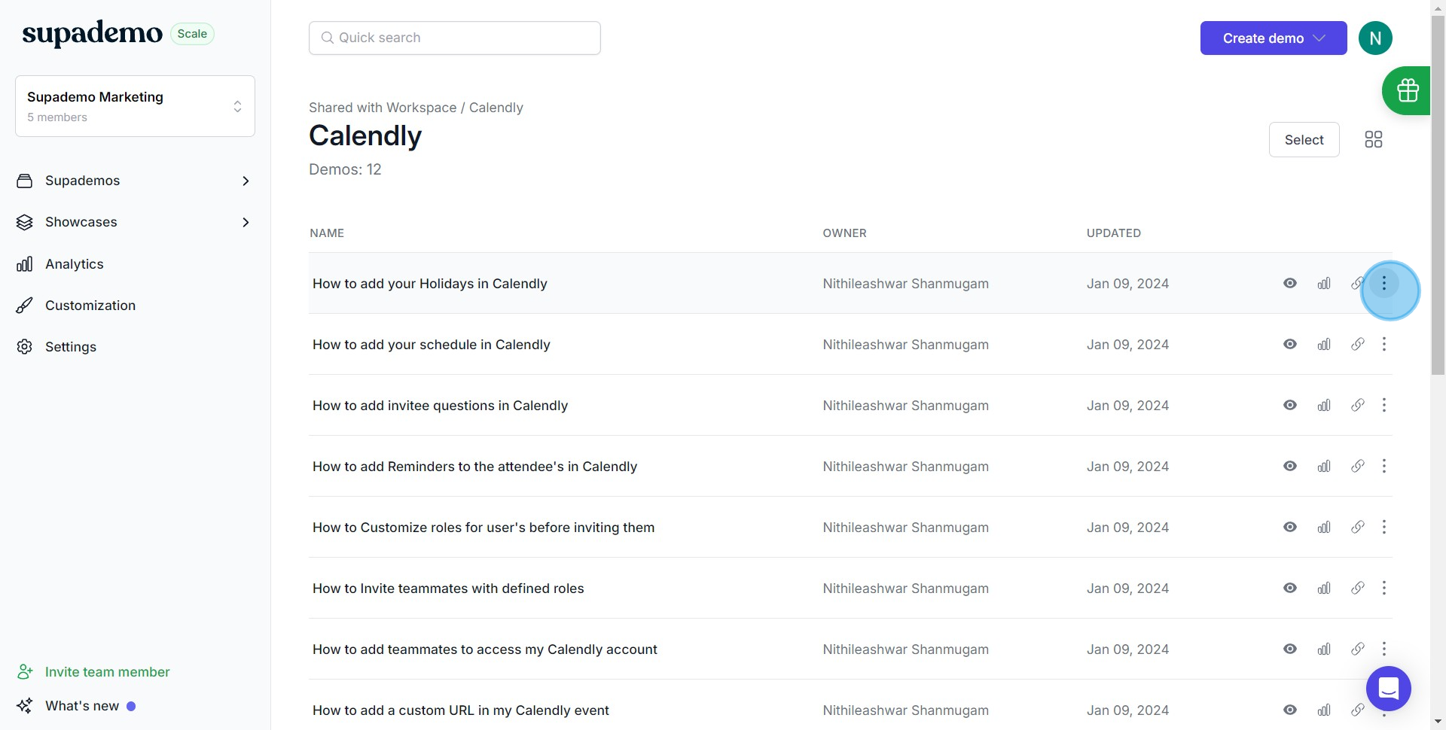Image resolution: width=1446 pixels, height=730 pixels.
Task: View analytics for teammates access Calendly account demo
Action: click(x=1324, y=649)
